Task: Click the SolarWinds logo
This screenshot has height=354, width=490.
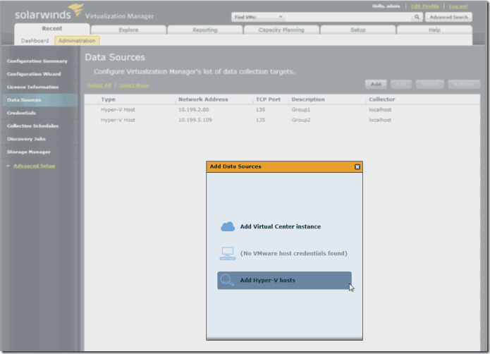Action: [x=49, y=12]
